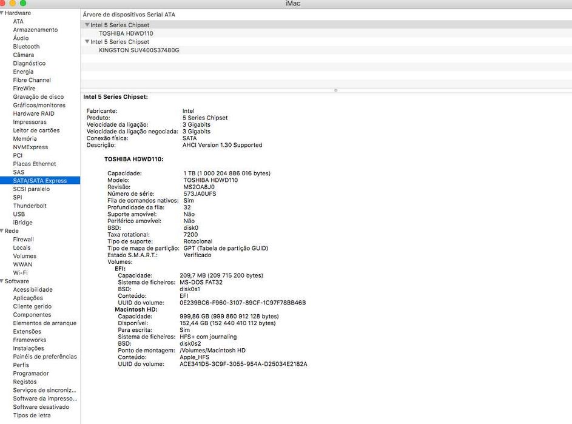Open the Câmara category
Viewport: 572px width, 424px height.
[x=23, y=55]
